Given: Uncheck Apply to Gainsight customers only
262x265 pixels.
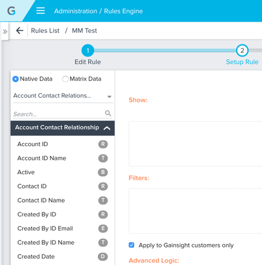Looking at the screenshot, I should coord(132,245).
